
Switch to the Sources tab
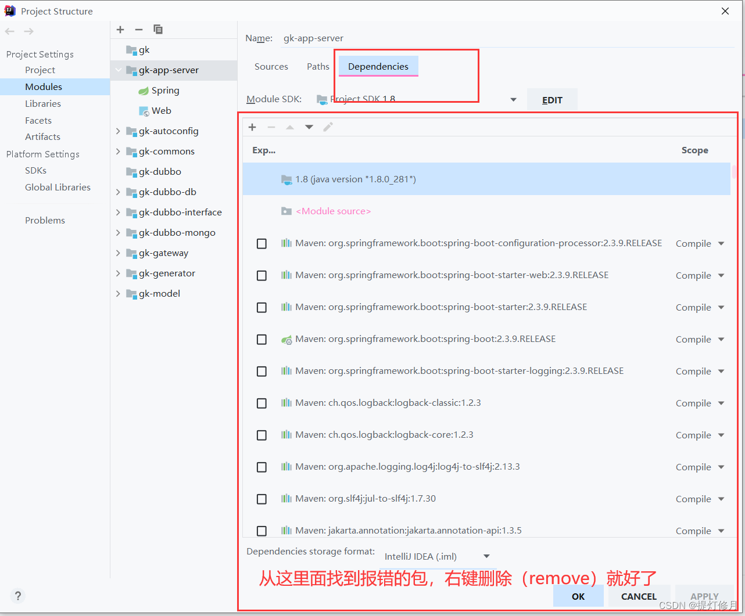click(x=271, y=66)
